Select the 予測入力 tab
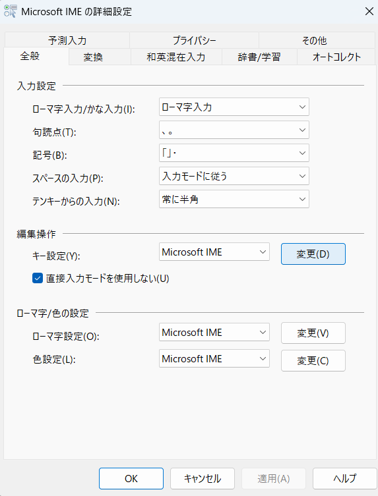 coord(67,40)
